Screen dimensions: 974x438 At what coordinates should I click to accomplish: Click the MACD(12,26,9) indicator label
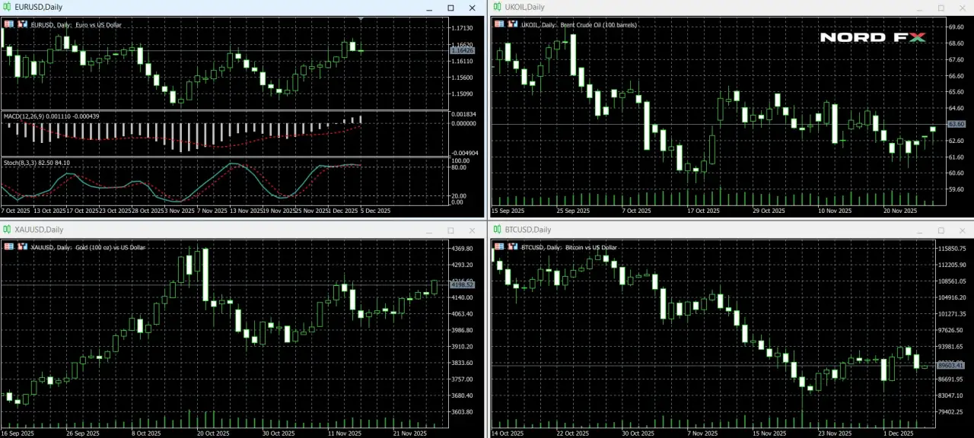(x=24, y=116)
